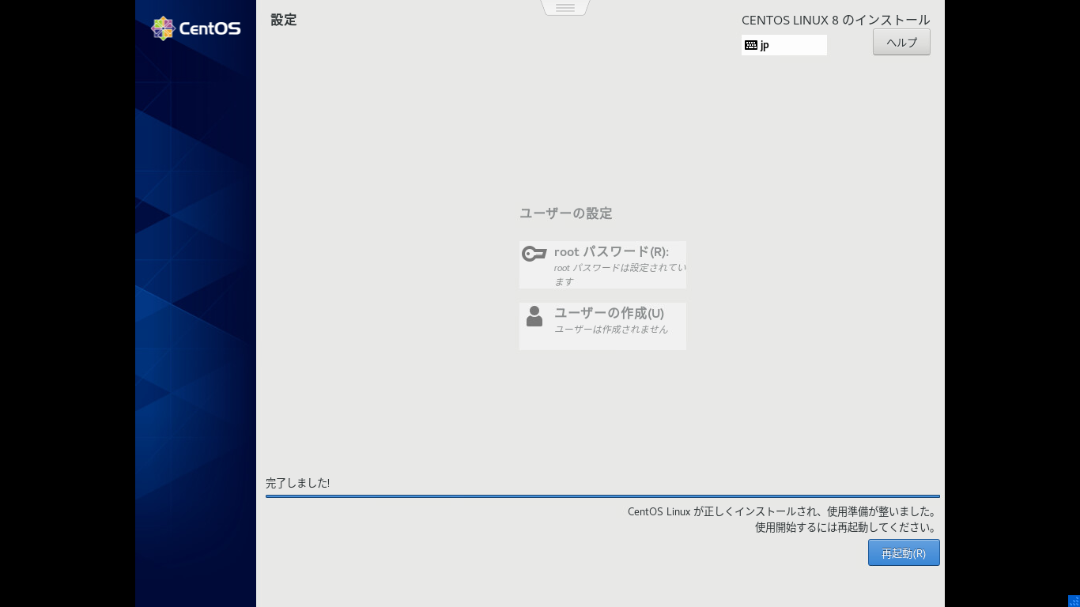
Task: Open the ヘルプ help button
Action: pos(901,42)
